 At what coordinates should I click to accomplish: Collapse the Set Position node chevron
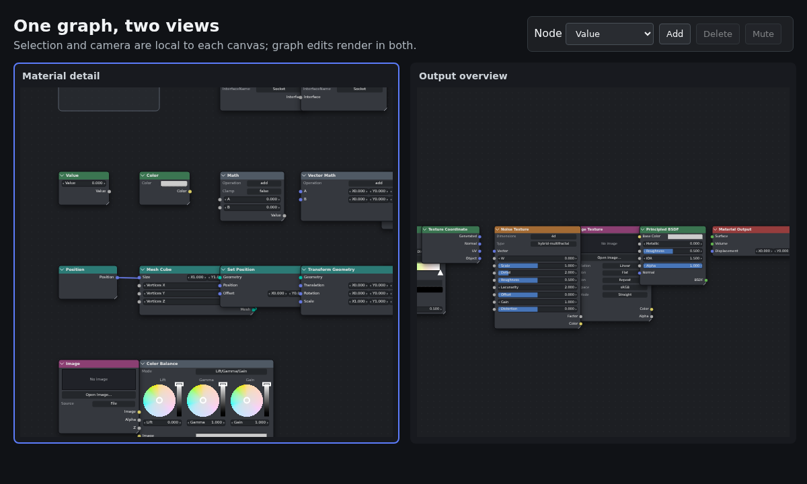pyautogui.click(x=224, y=270)
